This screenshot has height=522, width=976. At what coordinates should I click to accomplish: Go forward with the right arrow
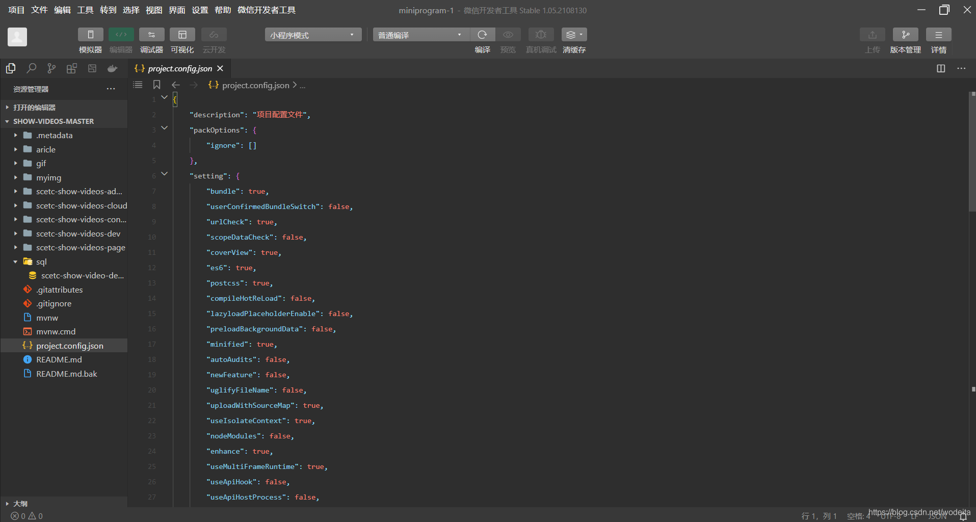pyautogui.click(x=194, y=85)
